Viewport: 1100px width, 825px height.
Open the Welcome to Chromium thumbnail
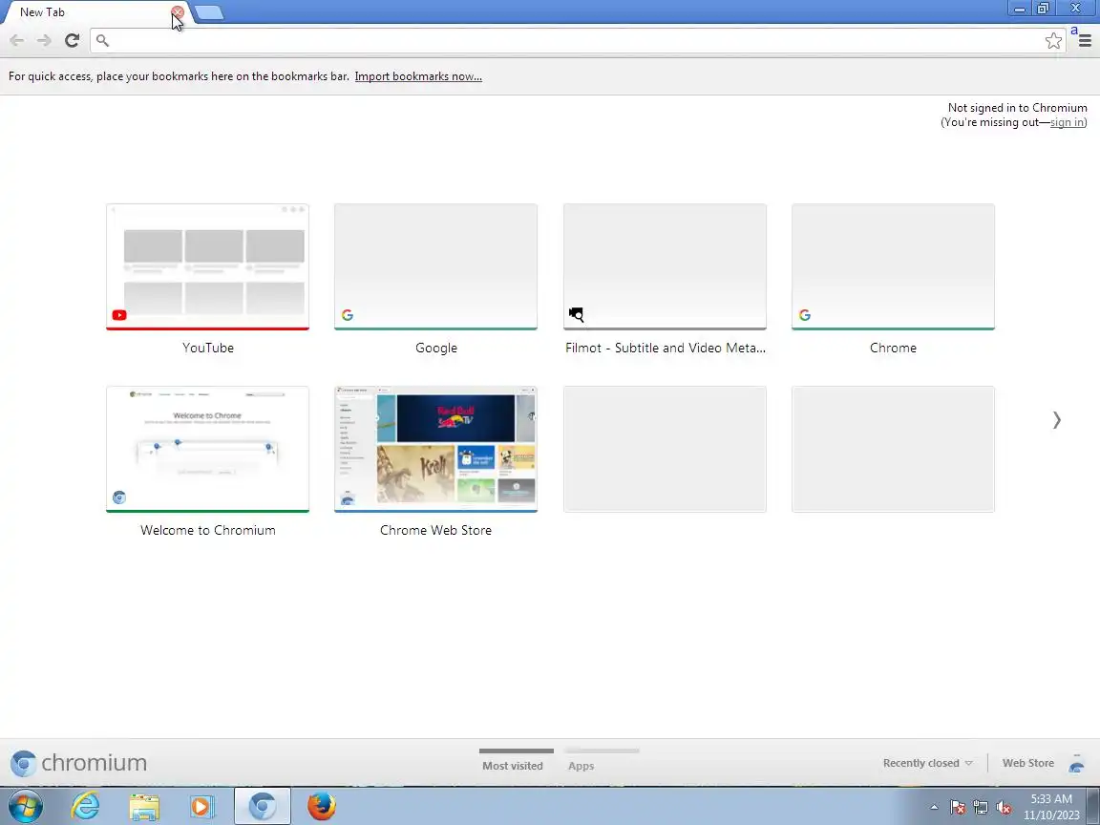(207, 449)
